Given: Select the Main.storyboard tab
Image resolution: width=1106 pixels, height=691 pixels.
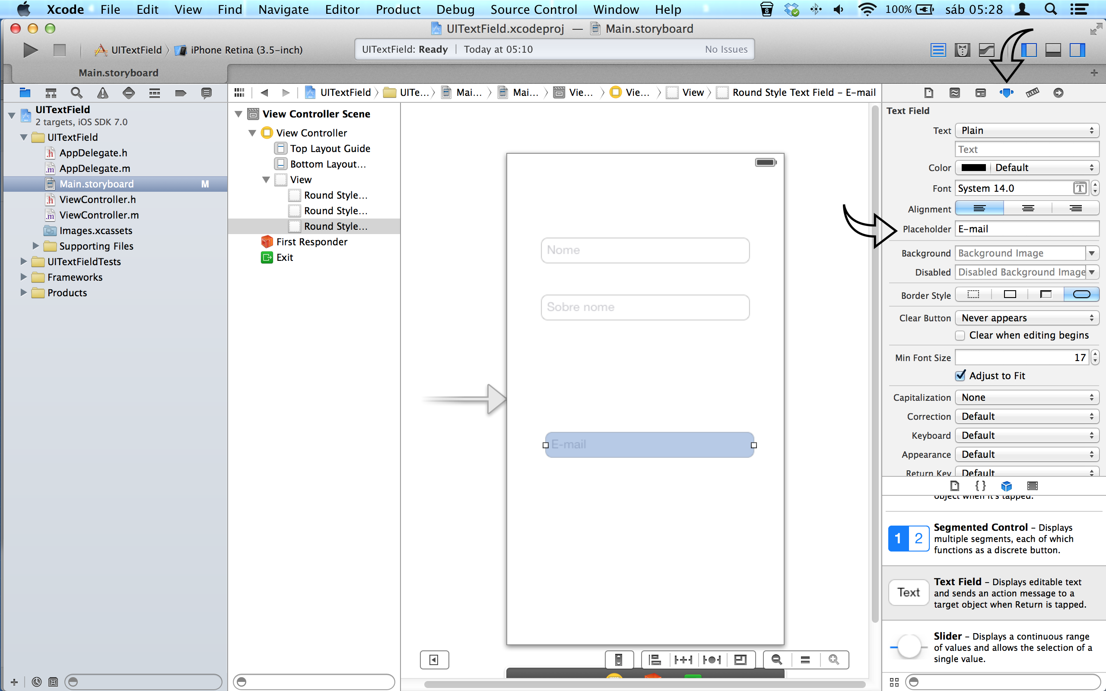Looking at the screenshot, I should coord(118,73).
